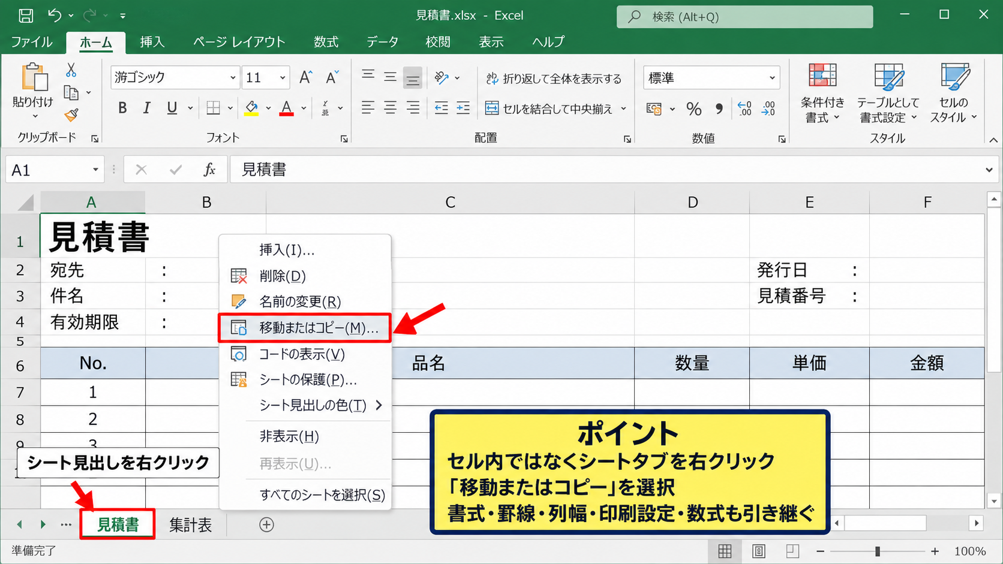Click テーブルとして書式設定 button
The image size is (1003, 564).
(888, 93)
